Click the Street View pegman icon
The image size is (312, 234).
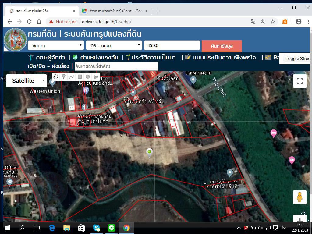[x=300, y=197]
